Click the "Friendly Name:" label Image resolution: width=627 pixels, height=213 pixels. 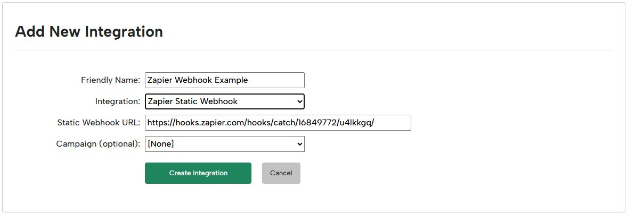point(110,80)
